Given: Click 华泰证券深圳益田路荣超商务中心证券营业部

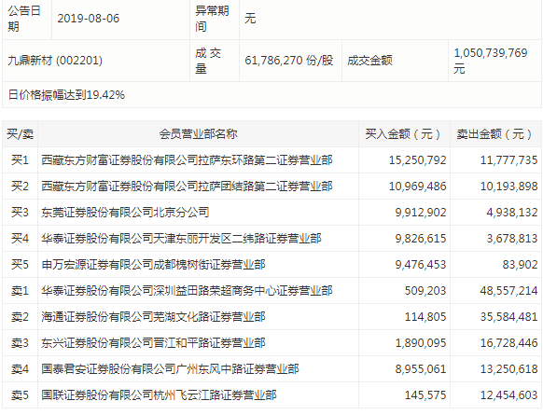Looking at the screenshot, I should (x=187, y=291).
